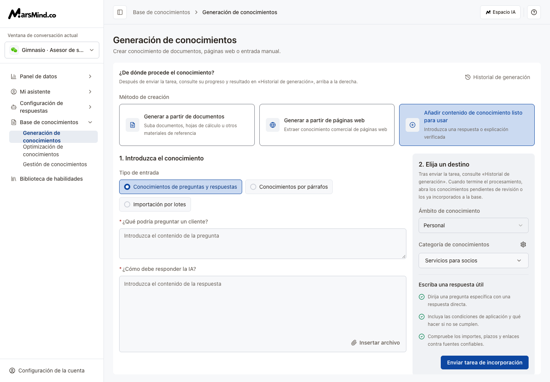The image size is (550, 382).
Task: Click the Espacio IA button
Action: click(x=500, y=12)
